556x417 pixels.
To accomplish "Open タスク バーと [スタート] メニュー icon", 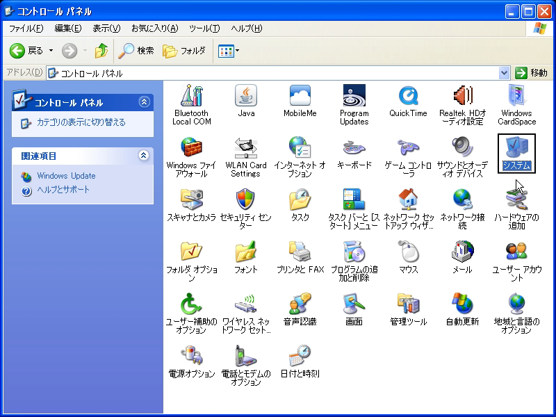I will (x=354, y=199).
